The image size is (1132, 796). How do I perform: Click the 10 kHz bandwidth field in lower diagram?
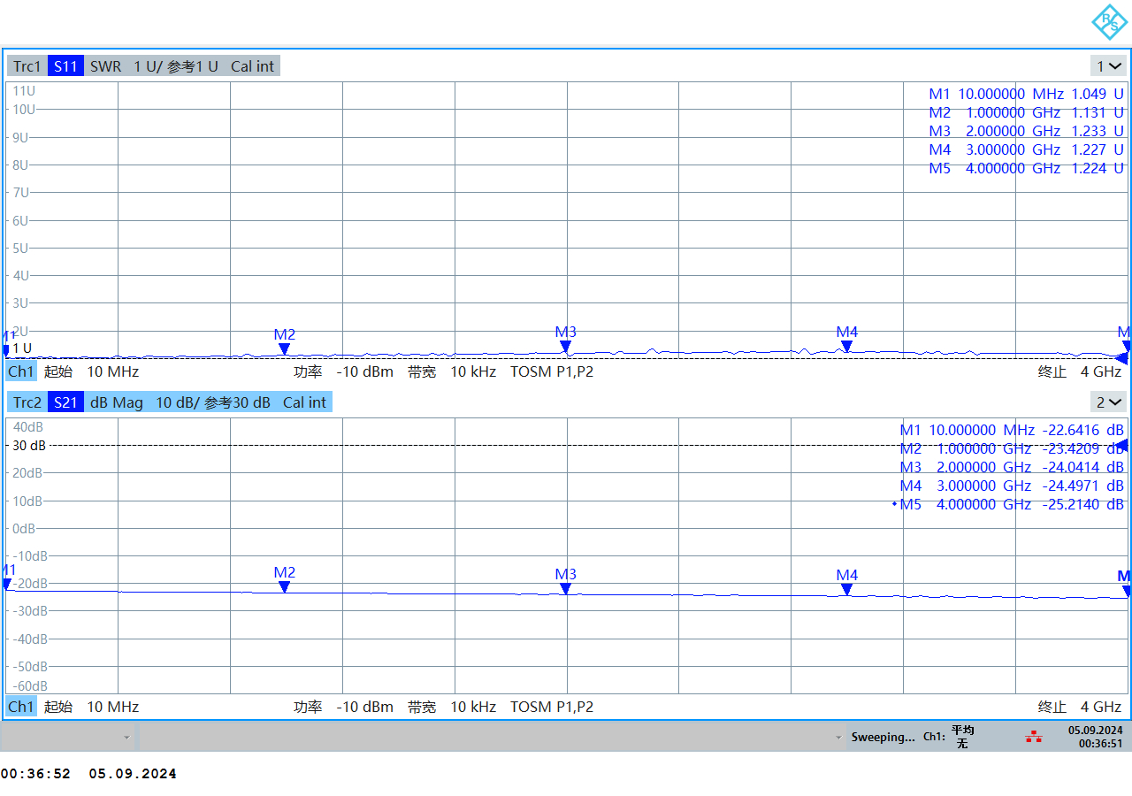(x=472, y=707)
